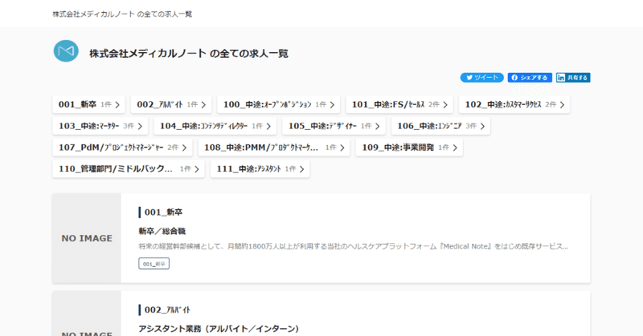Click the 001_新卒 tag under the job description
Image resolution: width=643 pixels, height=336 pixels.
tap(154, 264)
